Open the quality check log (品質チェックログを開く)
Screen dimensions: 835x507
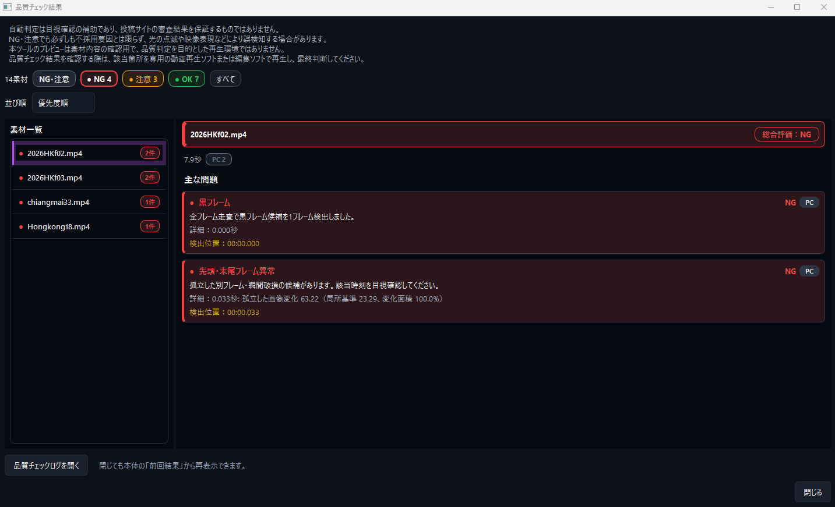click(x=47, y=465)
